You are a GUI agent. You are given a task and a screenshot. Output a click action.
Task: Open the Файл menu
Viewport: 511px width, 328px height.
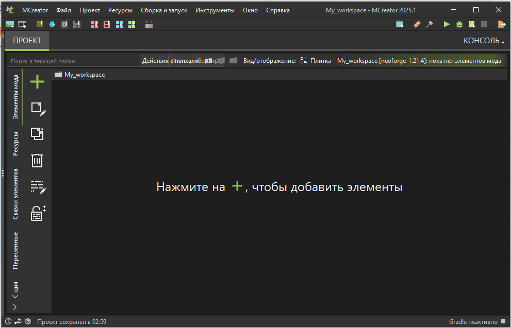[x=63, y=10]
